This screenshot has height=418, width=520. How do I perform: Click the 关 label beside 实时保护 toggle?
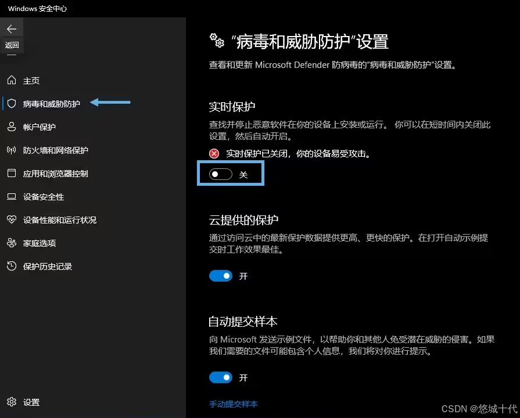pyautogui.click(x=243, y=174)
